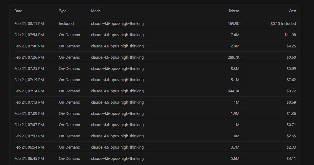Click the $4.11 cost value
The width and height of the screenshot is (314, 165).
pos(291,158)
